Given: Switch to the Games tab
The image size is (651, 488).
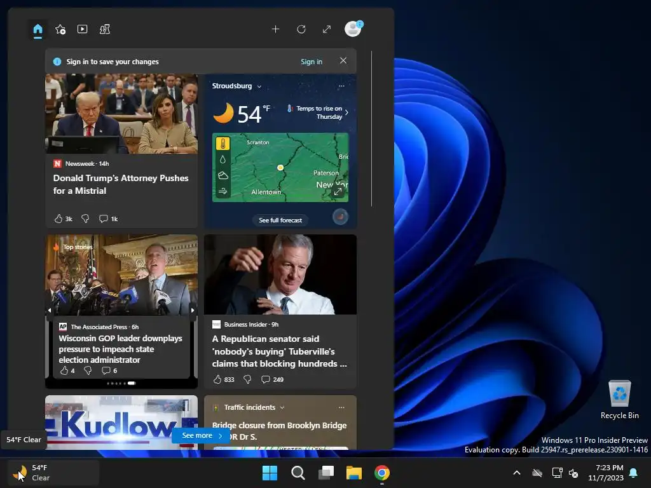Looking at the screenshot, I should (x=105, y=29).
